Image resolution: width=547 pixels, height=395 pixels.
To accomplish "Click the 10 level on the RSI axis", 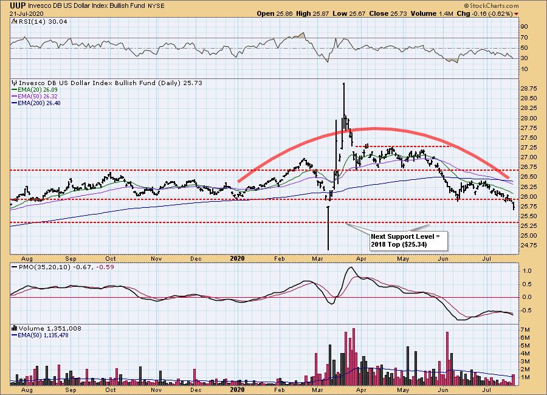I will point(524,69).
